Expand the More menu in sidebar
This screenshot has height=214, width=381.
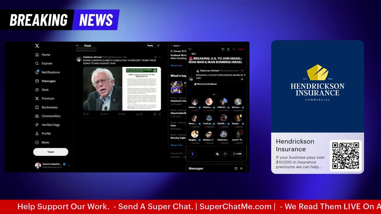point(42,142)
